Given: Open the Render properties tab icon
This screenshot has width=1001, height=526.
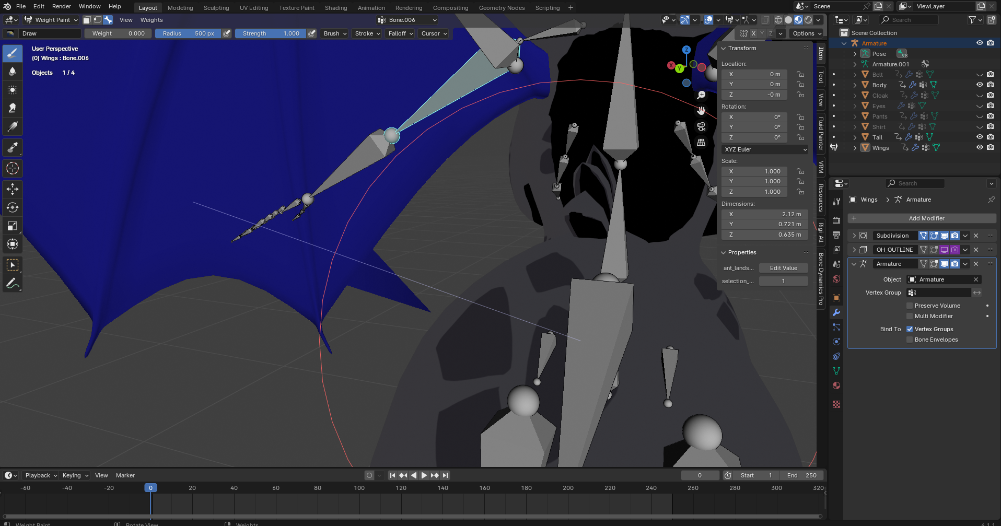Looking at the screenshot, I should point(836,220).
